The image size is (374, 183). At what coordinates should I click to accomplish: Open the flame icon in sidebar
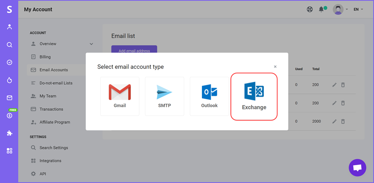9,81
